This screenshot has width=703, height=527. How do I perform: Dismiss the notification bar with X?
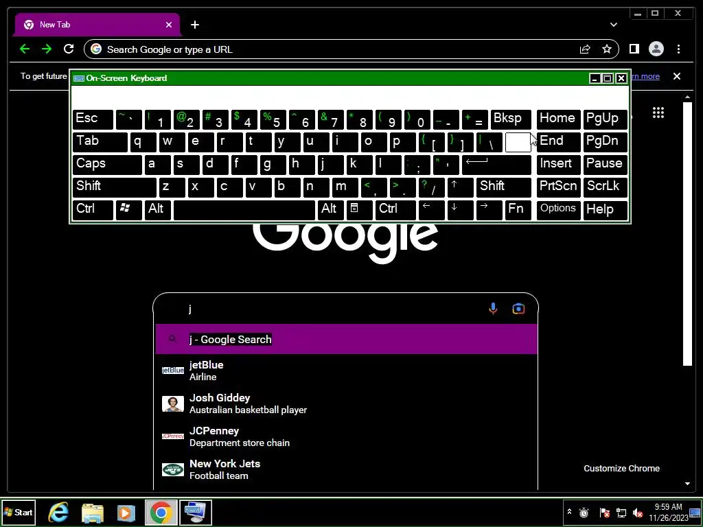pos(677,76)
